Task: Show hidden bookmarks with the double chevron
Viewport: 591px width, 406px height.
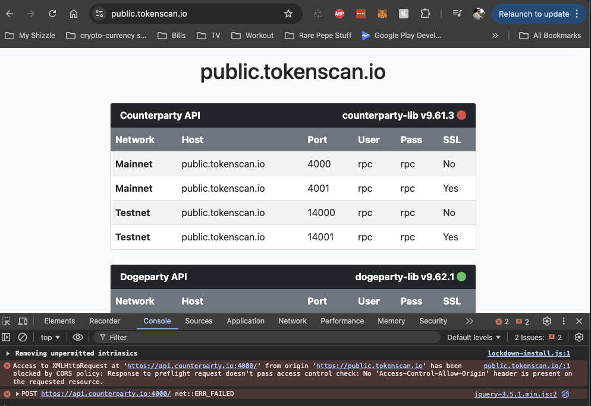Action: [x=495, y=36]
